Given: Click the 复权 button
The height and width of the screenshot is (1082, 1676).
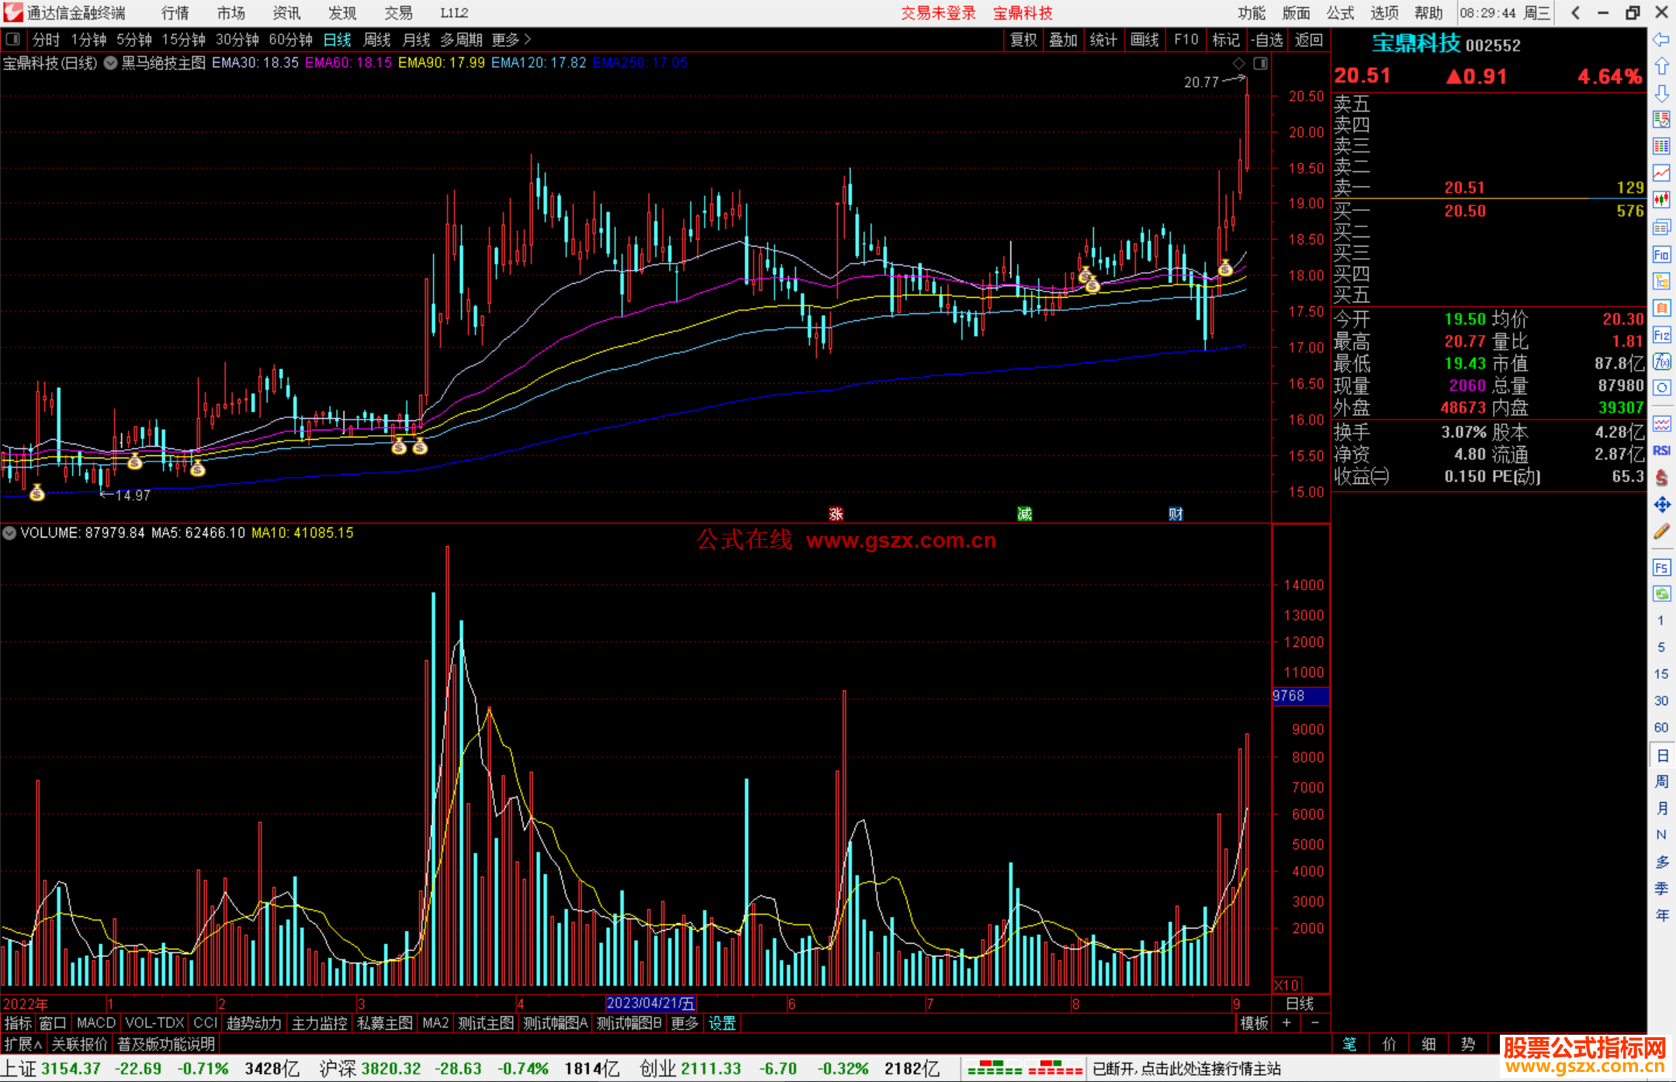Looking at the screenshot, I should click(1023, 40).
